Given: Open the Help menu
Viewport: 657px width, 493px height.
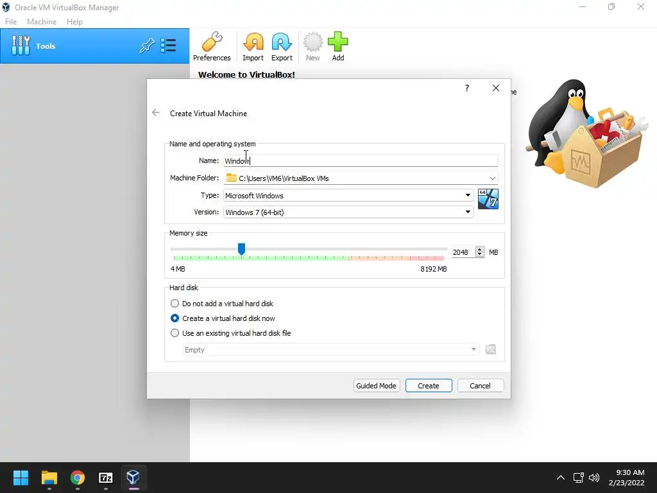Looking at the screenshot, I should click(74, 21).
